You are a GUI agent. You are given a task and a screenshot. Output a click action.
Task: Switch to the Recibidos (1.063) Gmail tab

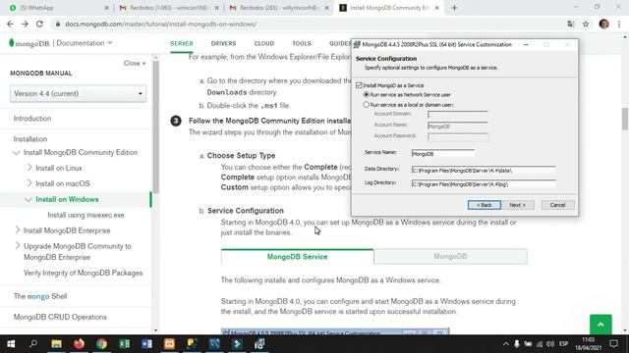point(169,8)
